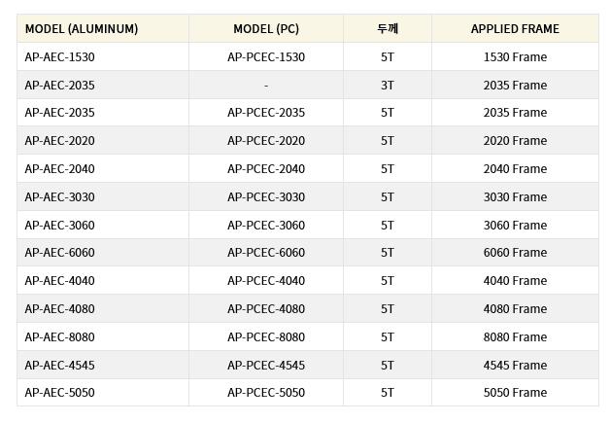The width and height of the screenshot is (610, 423).
Task: Click the AP-AEC-6060 cell
Action: point(103,253)
